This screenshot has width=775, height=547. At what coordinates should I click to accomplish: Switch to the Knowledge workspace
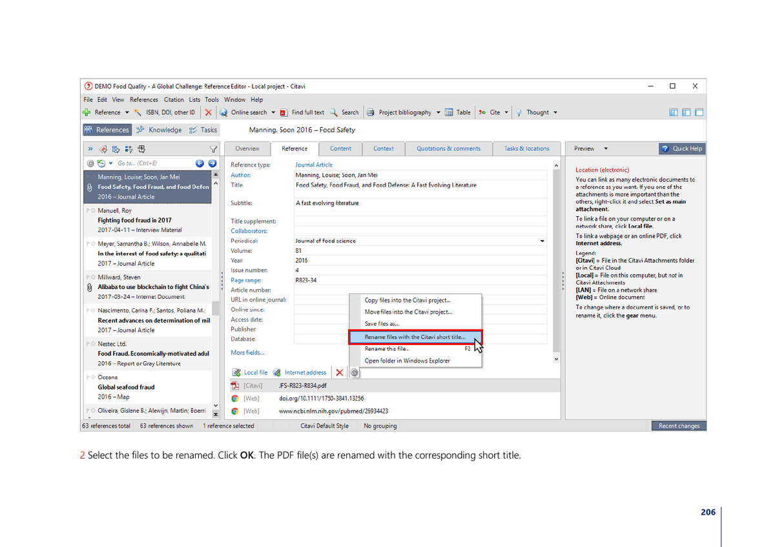tap(159, 130)
